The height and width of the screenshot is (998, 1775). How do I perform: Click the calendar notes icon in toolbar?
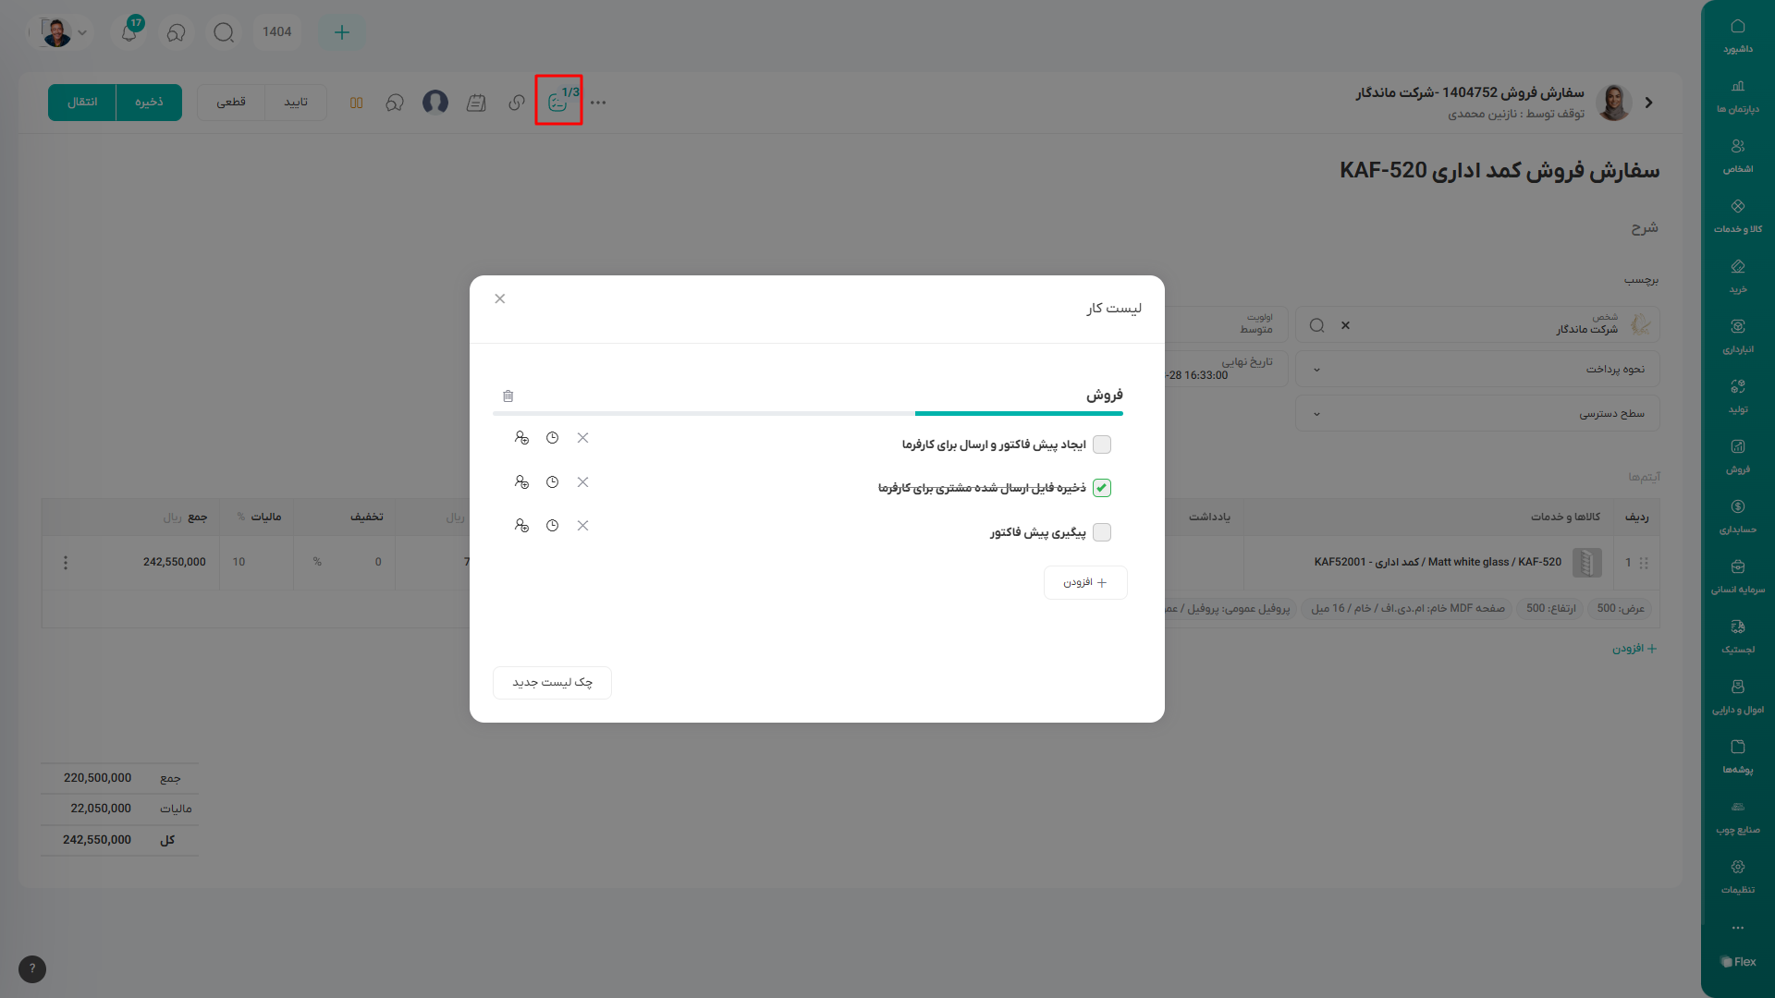pyautogui.click(x=476, y=103)
